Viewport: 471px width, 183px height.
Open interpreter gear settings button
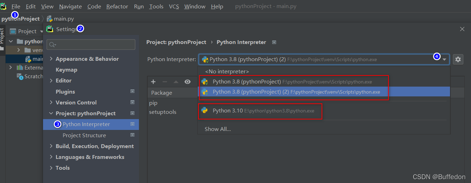pyautogui.click(x=458, y=59)
